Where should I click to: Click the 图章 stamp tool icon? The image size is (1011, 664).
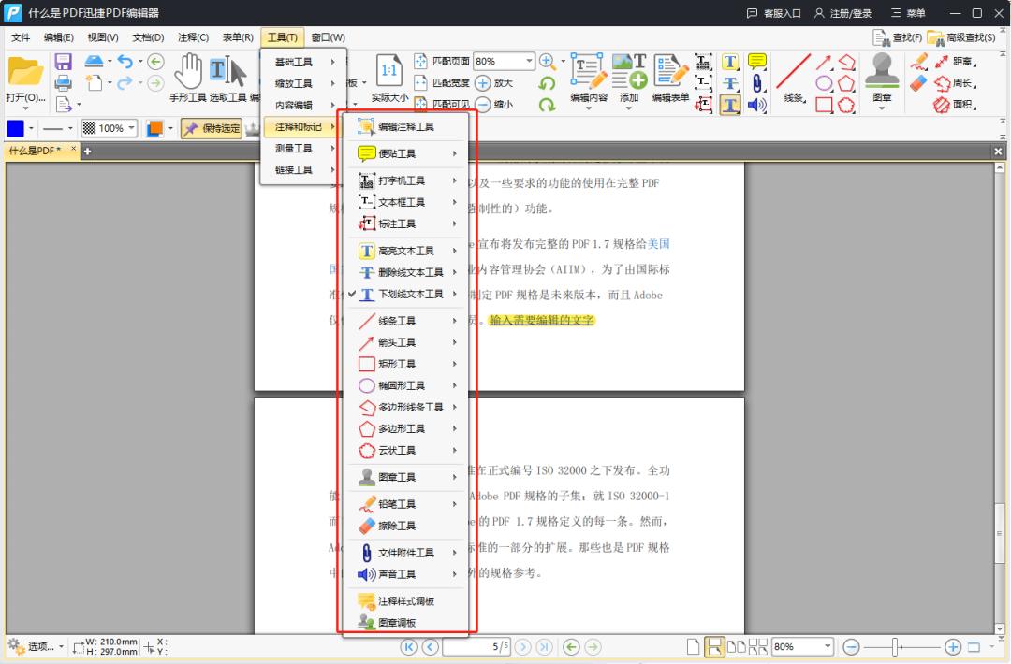(882, 77)
